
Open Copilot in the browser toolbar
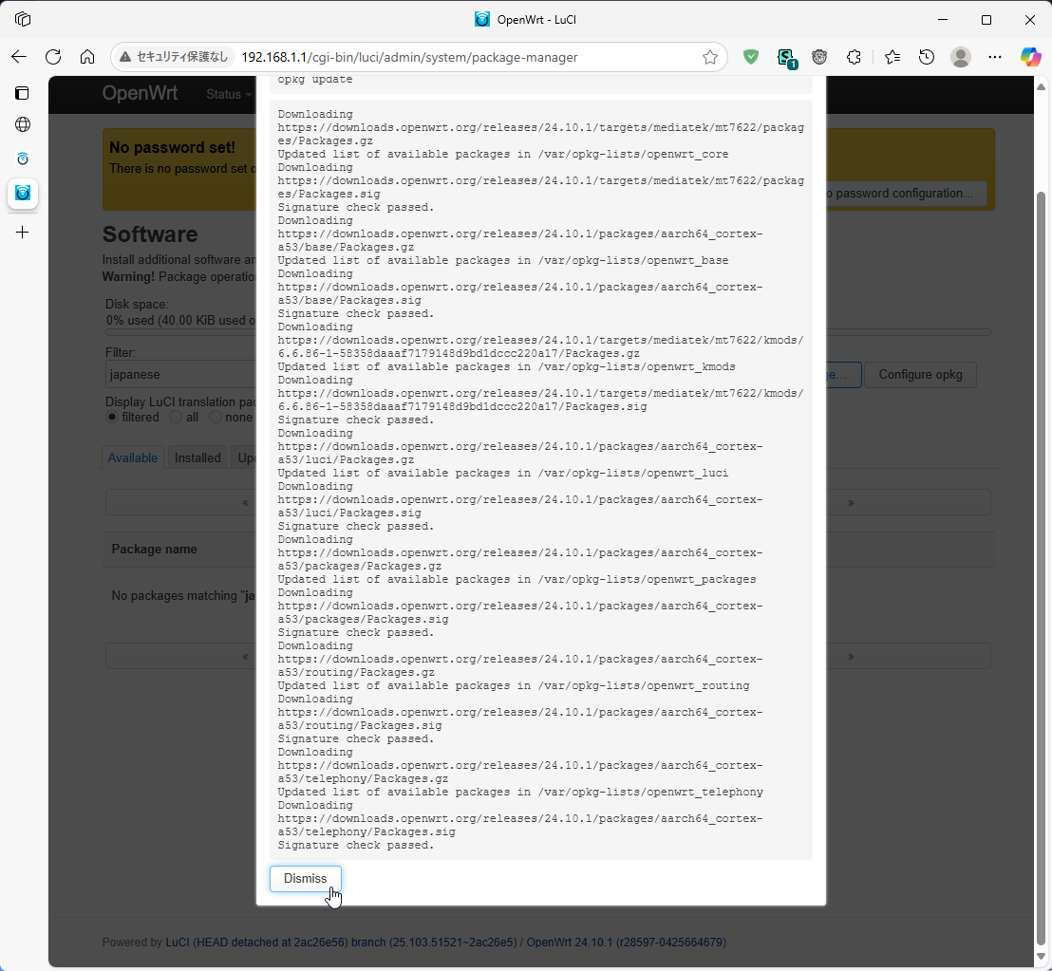[1030, 57]
